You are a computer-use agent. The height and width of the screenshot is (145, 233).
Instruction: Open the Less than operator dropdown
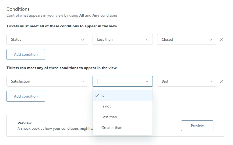click(x=122, y=39)
